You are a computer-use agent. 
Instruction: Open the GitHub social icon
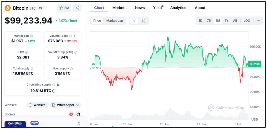[78, 114]
